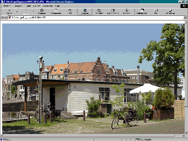Restore the Internet Explorer window size
The image size is (188, 141).
click(x=182, y=2)
